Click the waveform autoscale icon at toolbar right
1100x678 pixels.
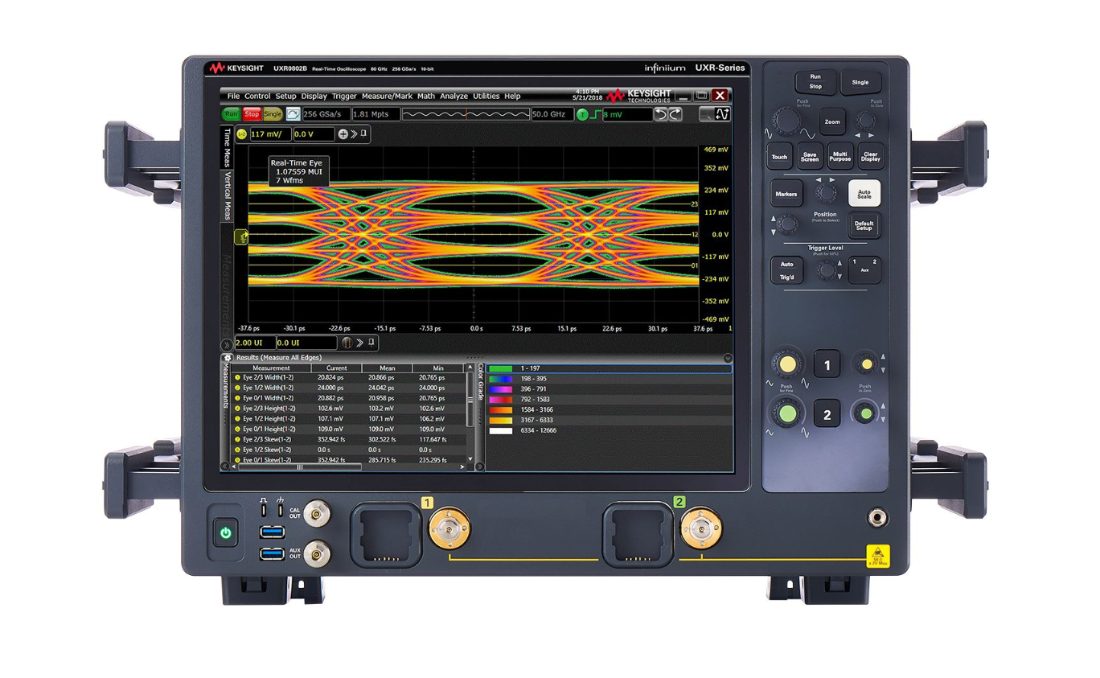click(722, 113)
